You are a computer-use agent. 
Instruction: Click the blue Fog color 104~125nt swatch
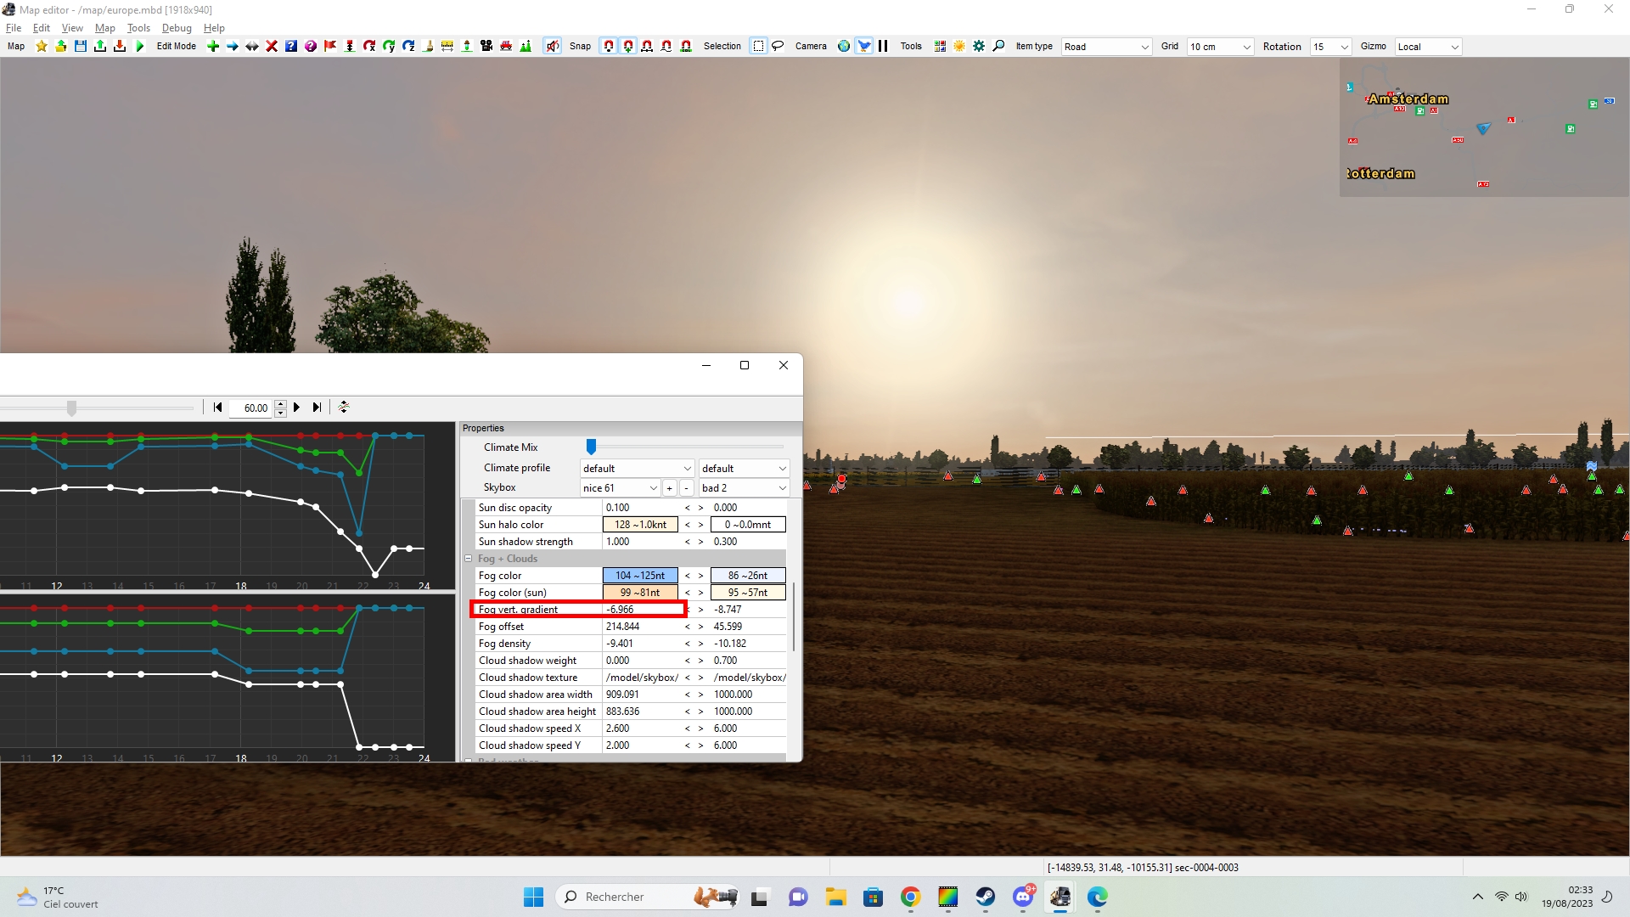click(x=640, y=576)
